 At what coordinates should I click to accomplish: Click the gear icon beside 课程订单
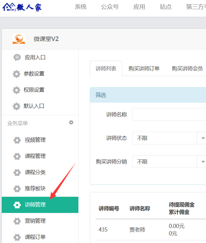pyautogui.click(x=17, y=237)
